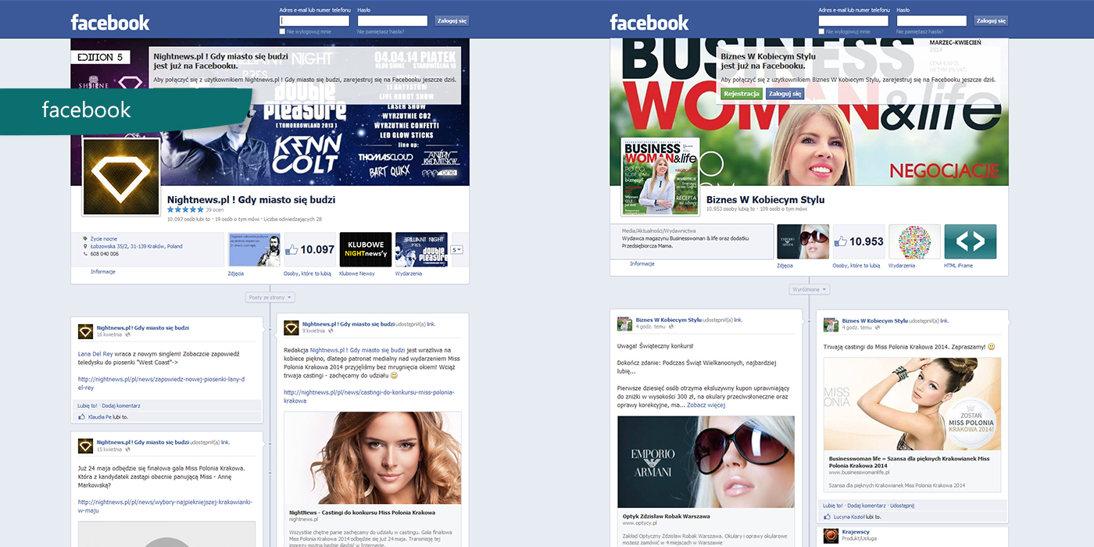Click the Nightnews star rating

click(185, 209)
